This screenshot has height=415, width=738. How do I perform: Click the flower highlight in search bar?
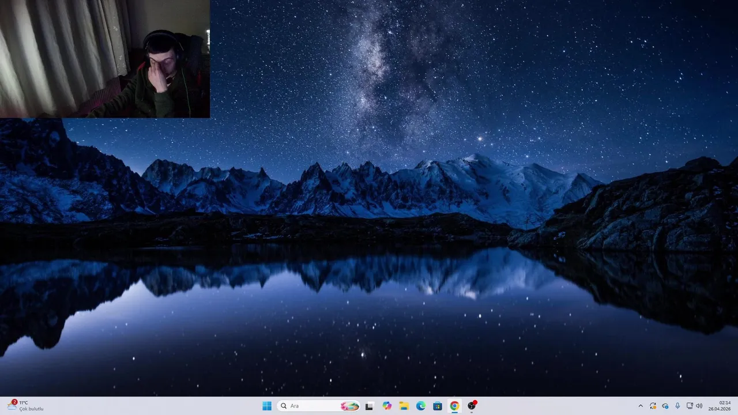coord(349,406)
